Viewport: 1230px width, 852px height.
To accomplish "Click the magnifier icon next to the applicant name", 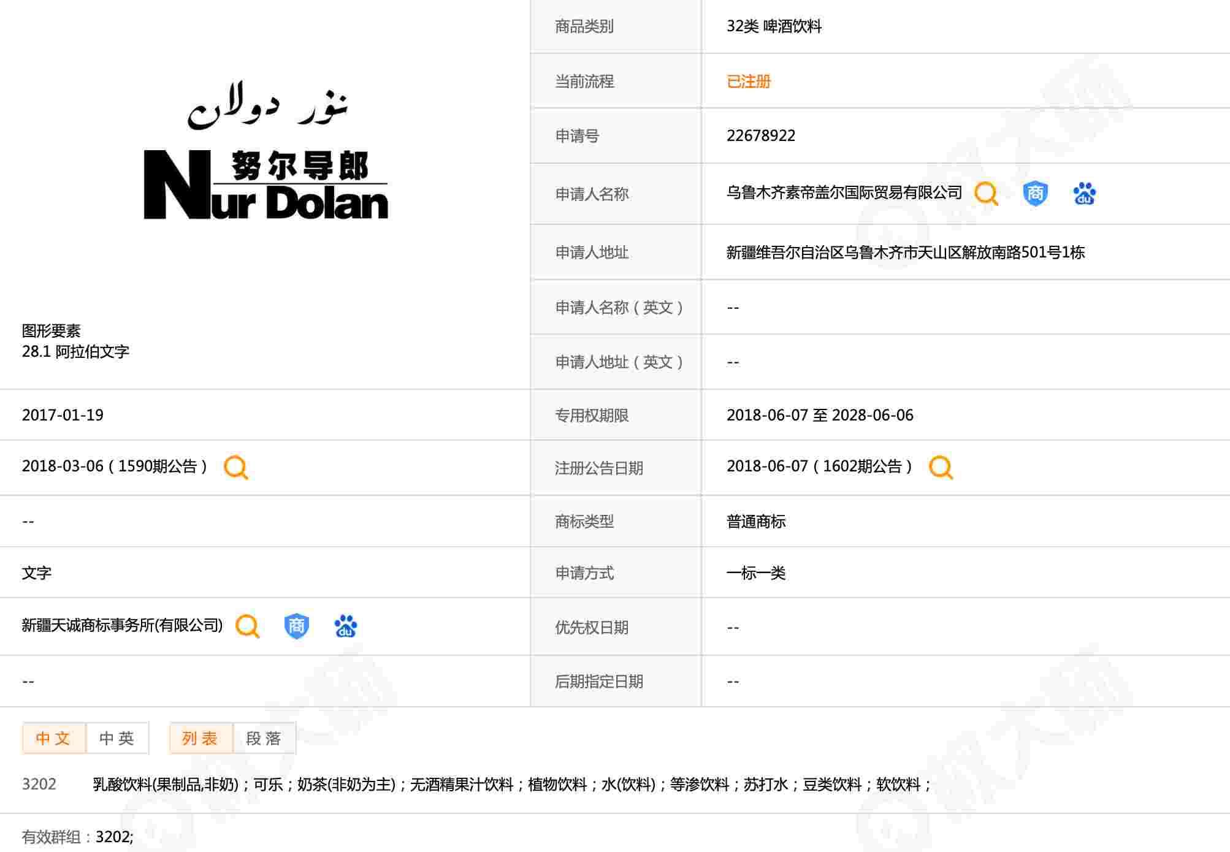I will tap(986, 194).
